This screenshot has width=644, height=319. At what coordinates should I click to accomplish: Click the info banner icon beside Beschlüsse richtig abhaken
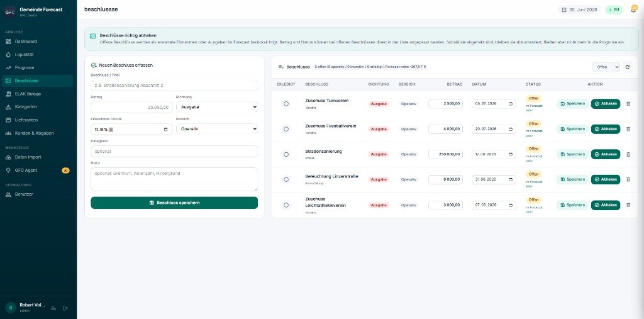(93, 36)
